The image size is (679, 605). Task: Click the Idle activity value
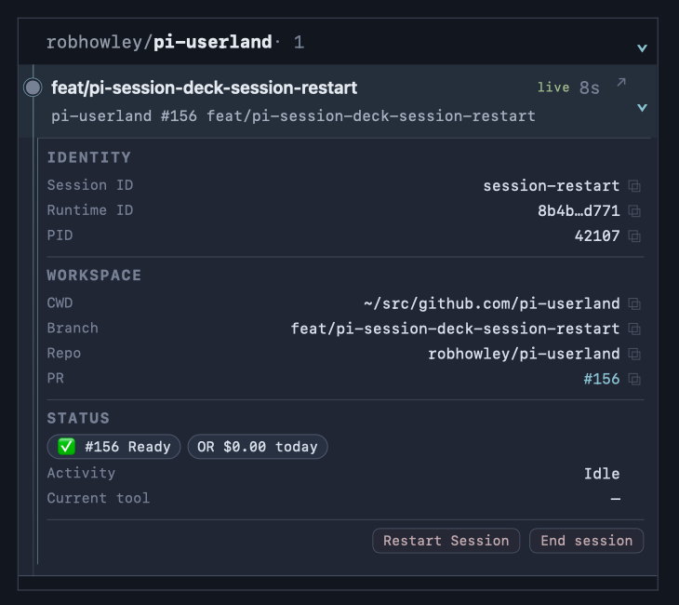(602, 474)
